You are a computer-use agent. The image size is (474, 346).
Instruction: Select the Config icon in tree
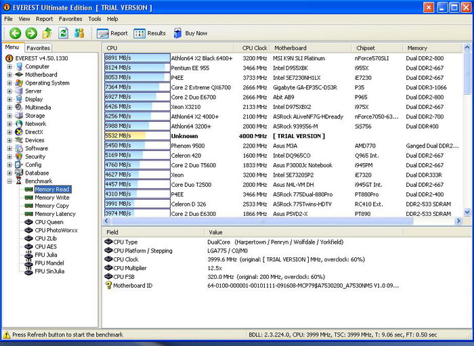pos(19,165)
